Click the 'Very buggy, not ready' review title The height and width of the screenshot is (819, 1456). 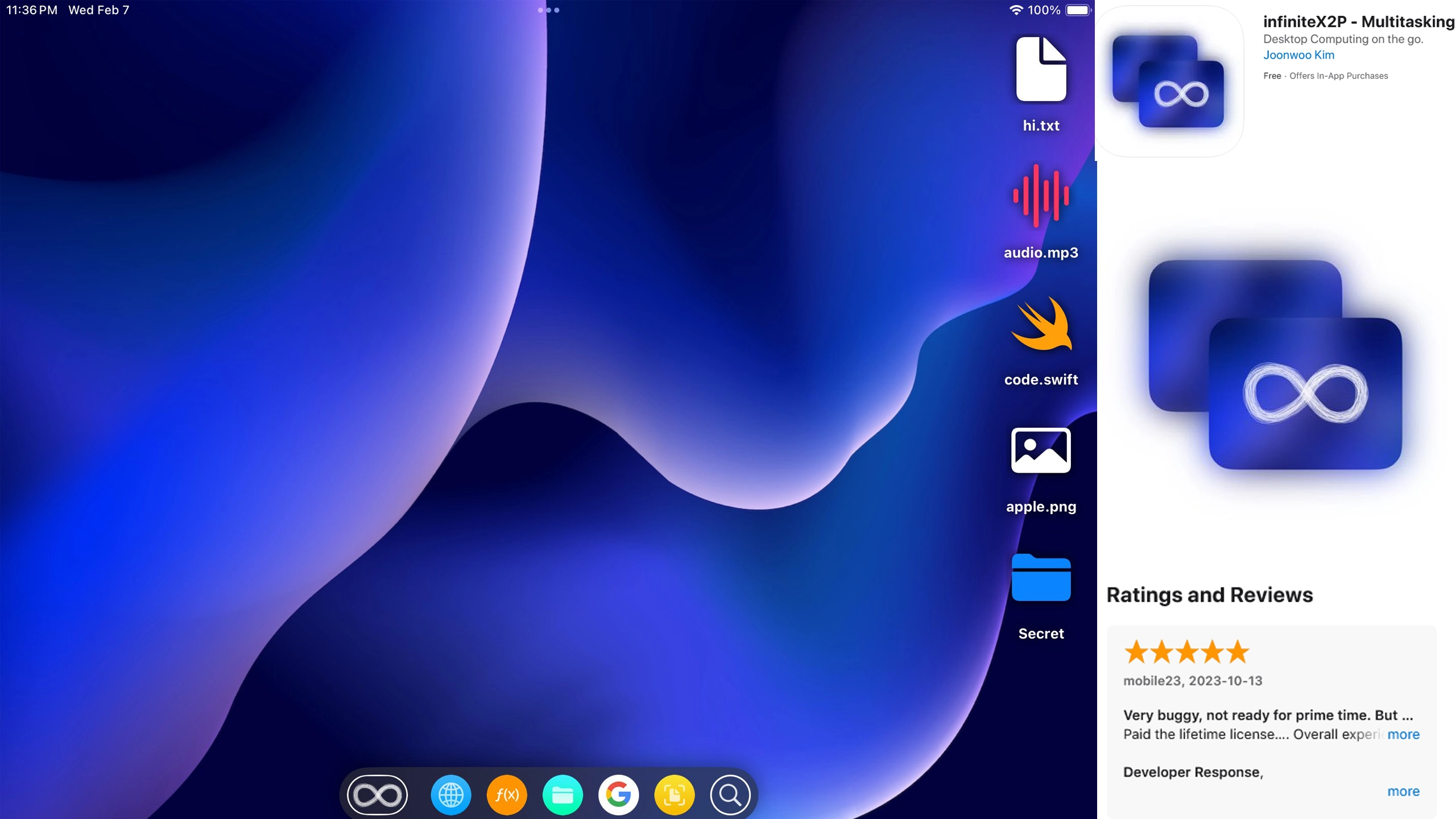point(1268,715)
